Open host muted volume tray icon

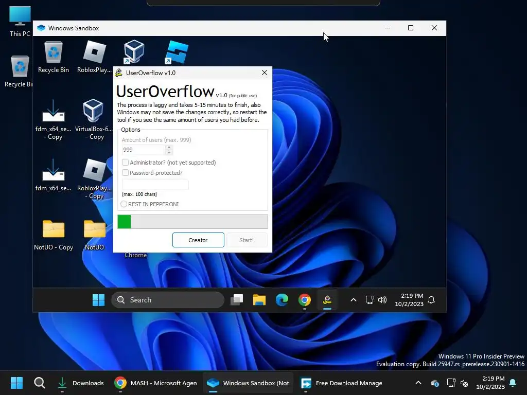click(464, 383)
